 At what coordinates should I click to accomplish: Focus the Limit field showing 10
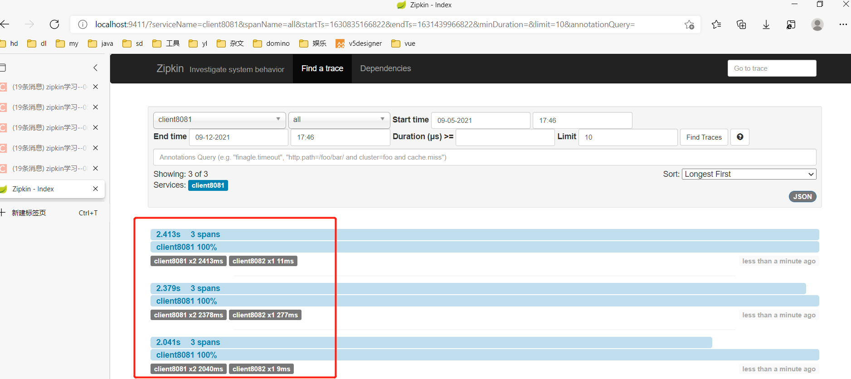pyautogui.click(x=628, y=137)
